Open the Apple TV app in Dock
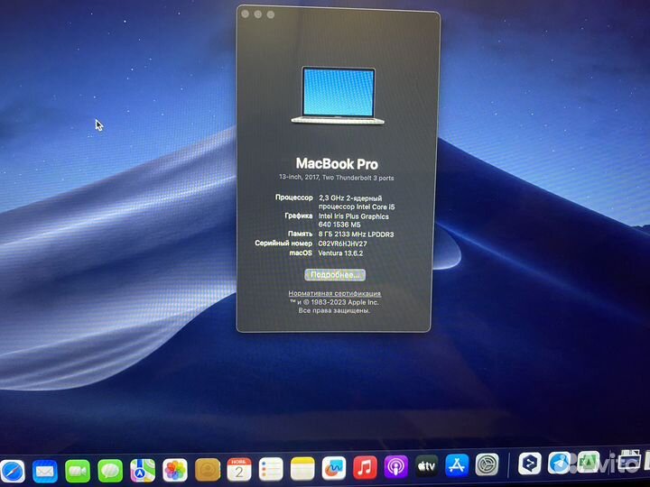The image size is (650, 487). (x=426, y=466)
